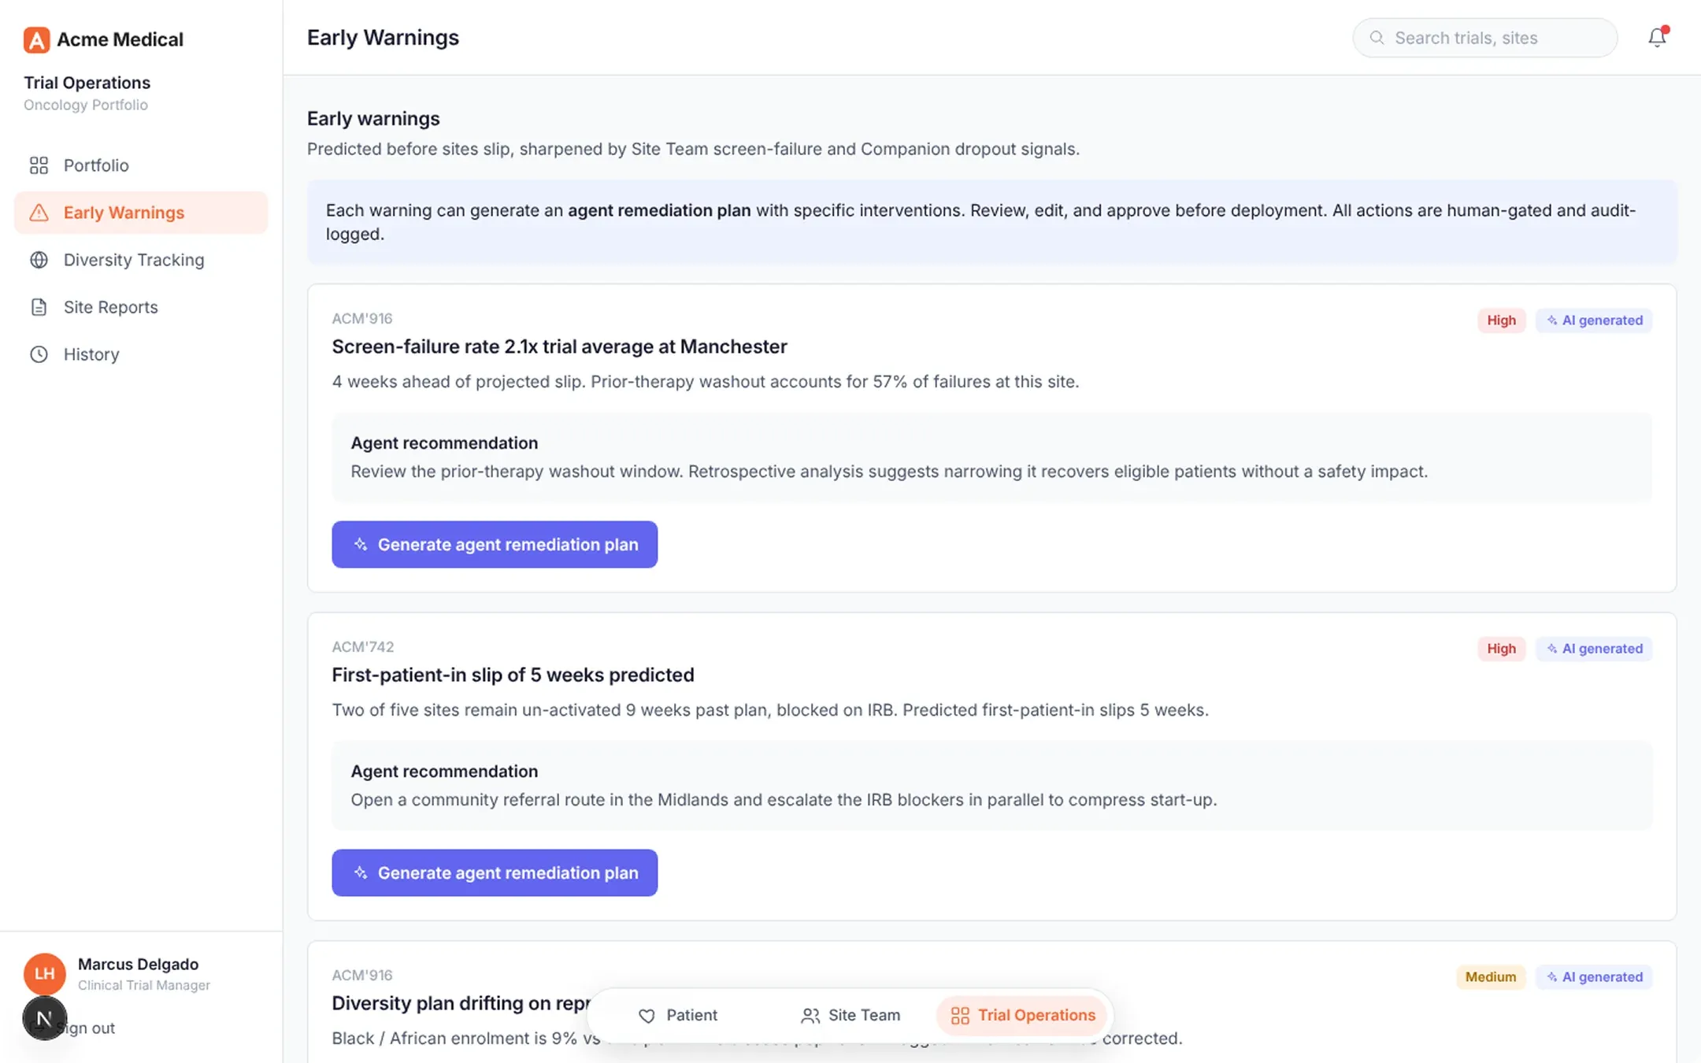The width and height of the screenshot is (1701, 1063).
Task: Open Portfolio in the sidebar
Action: point(141,165)
